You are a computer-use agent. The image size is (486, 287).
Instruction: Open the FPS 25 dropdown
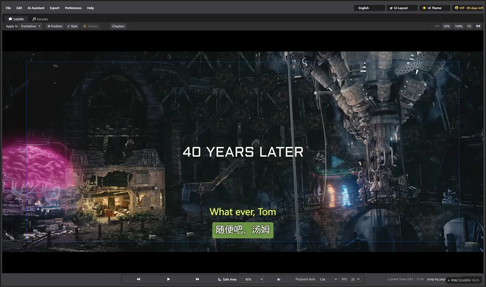click(355, 279)
